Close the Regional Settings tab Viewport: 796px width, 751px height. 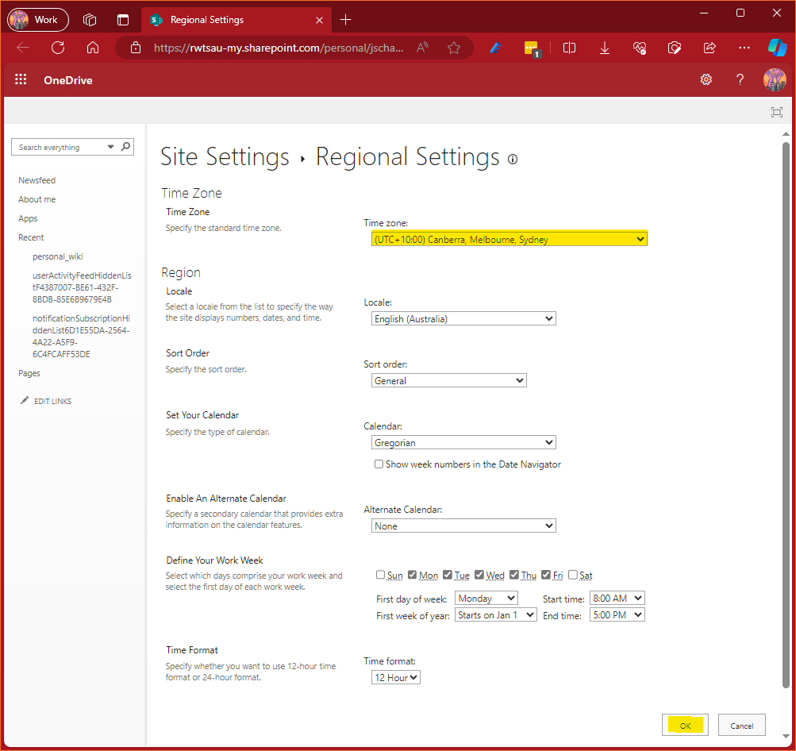click(x=319, y=20)
